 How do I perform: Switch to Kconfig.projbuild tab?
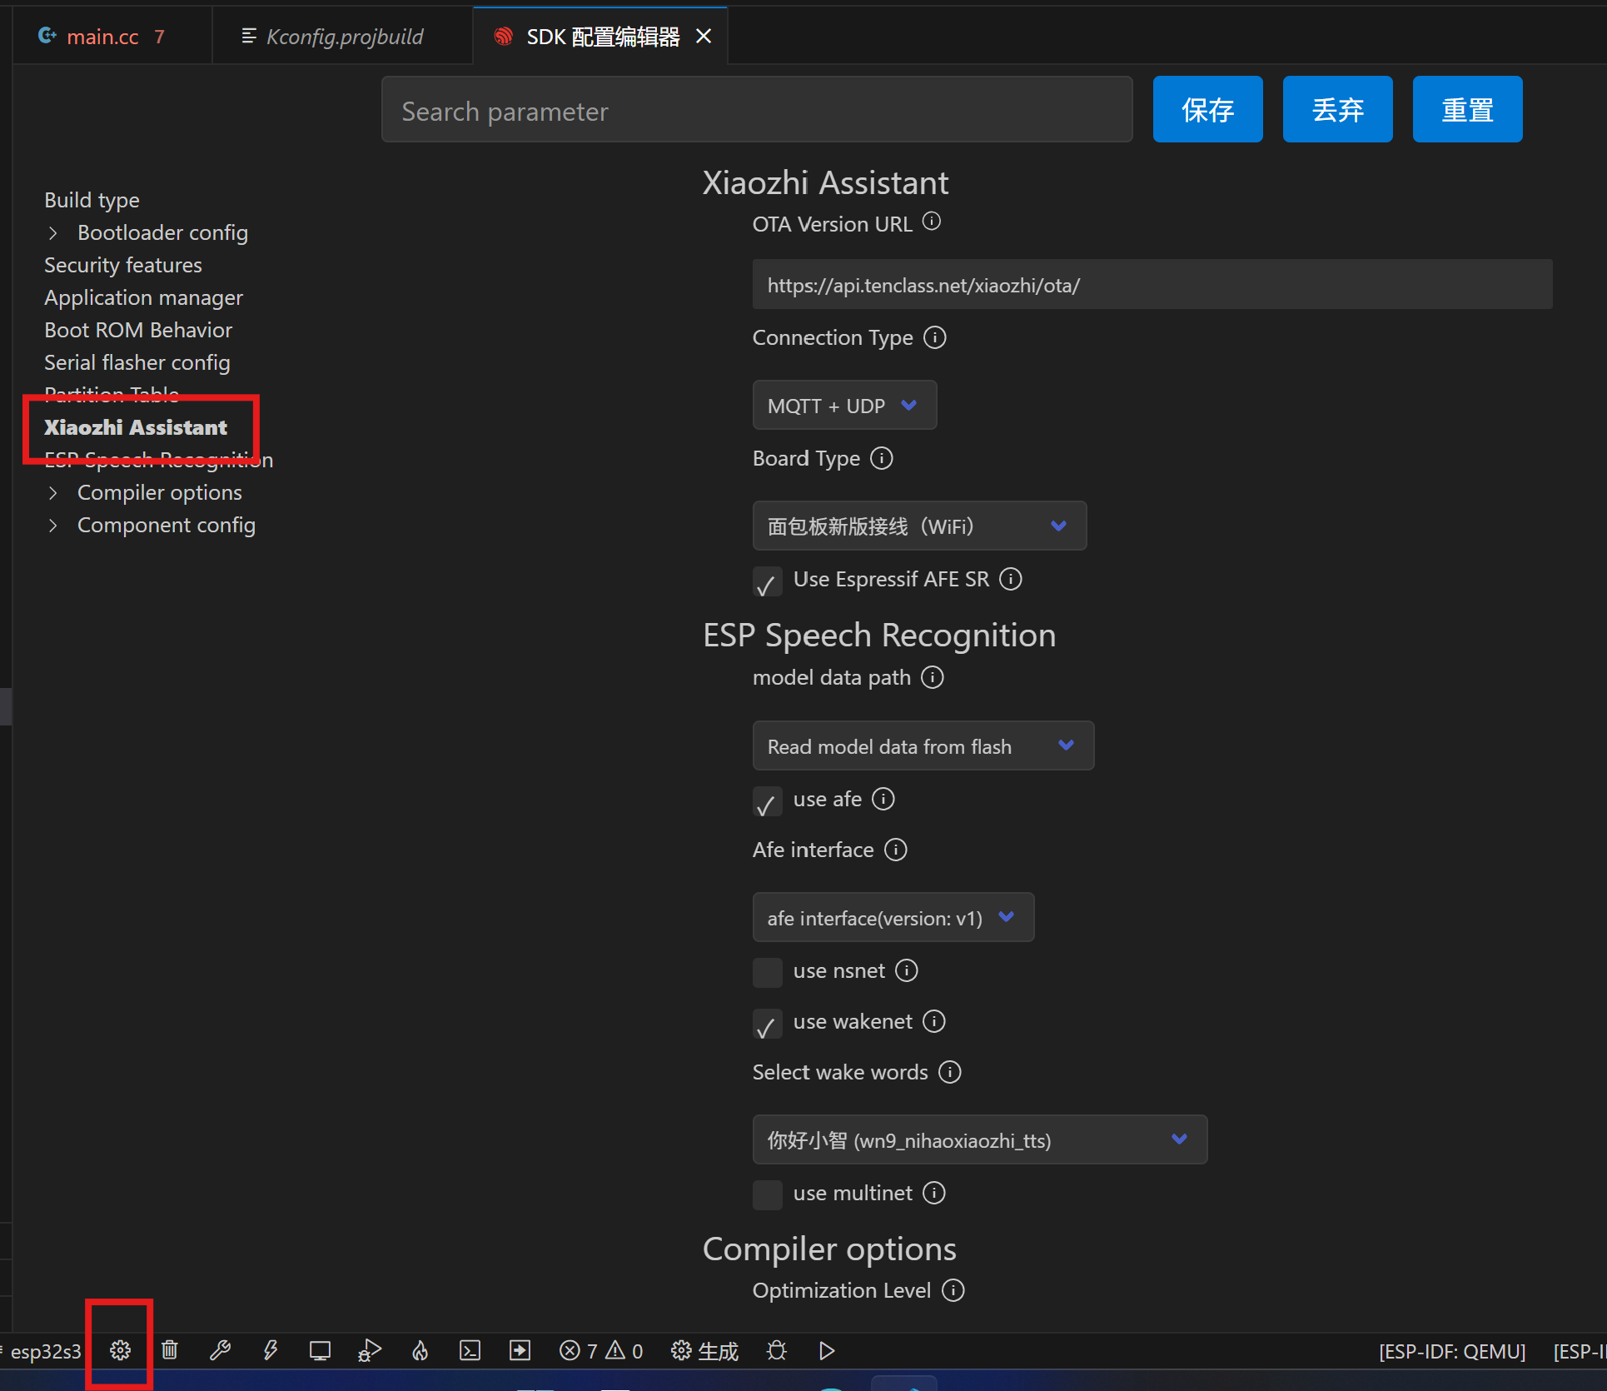[x=344, y=37]
